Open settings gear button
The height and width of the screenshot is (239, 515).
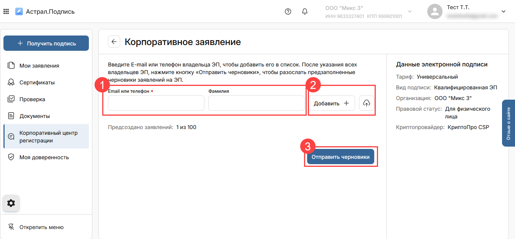(x=11, y=203)
